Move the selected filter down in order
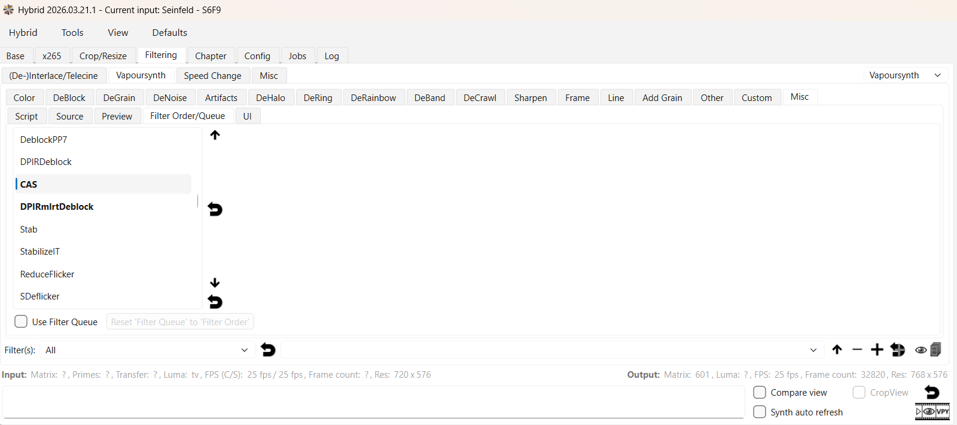The image size is (957, 425). click(215, 283)
